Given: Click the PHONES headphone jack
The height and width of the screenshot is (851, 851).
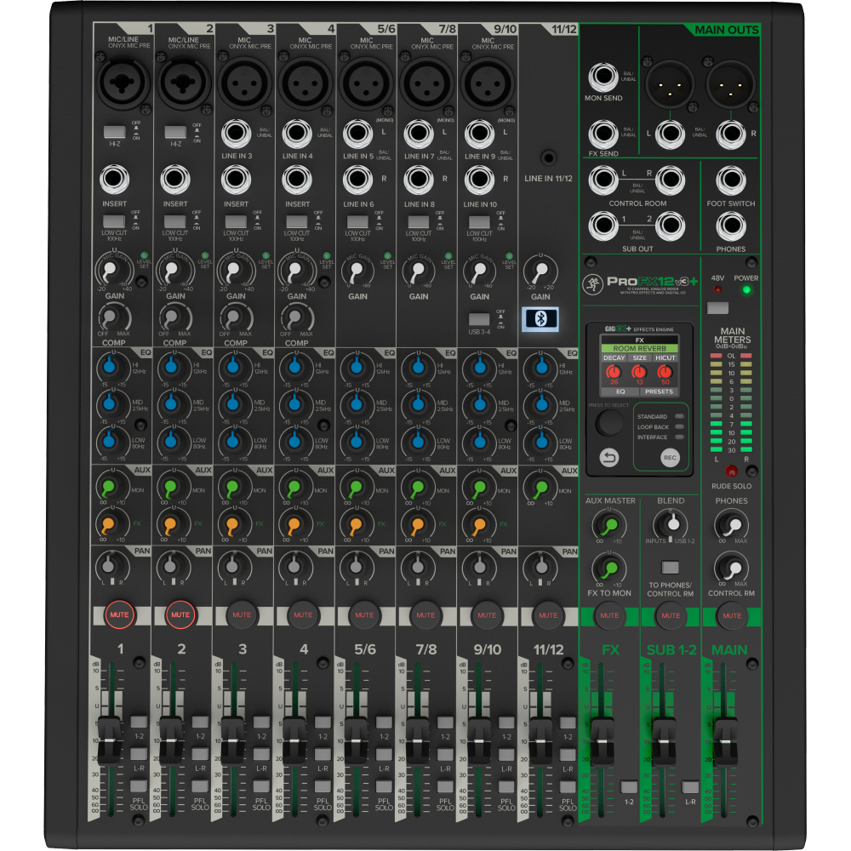Looking at the screenshot, I should point(730,226).
